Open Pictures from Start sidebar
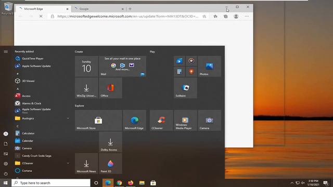The width and height of the screenshot is (333, 187). (x=6, y=154)
